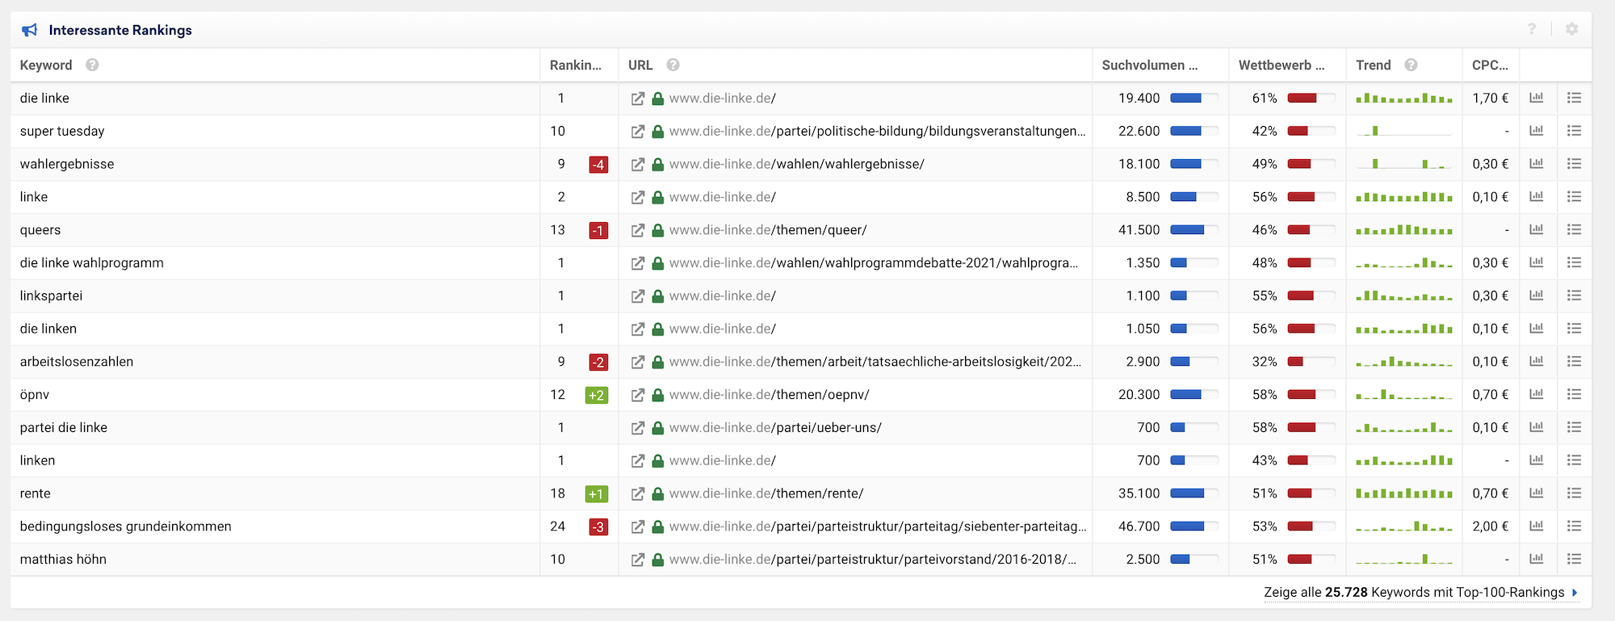
Task: Open list icon for die linken row
Action: coord(1574,329)
